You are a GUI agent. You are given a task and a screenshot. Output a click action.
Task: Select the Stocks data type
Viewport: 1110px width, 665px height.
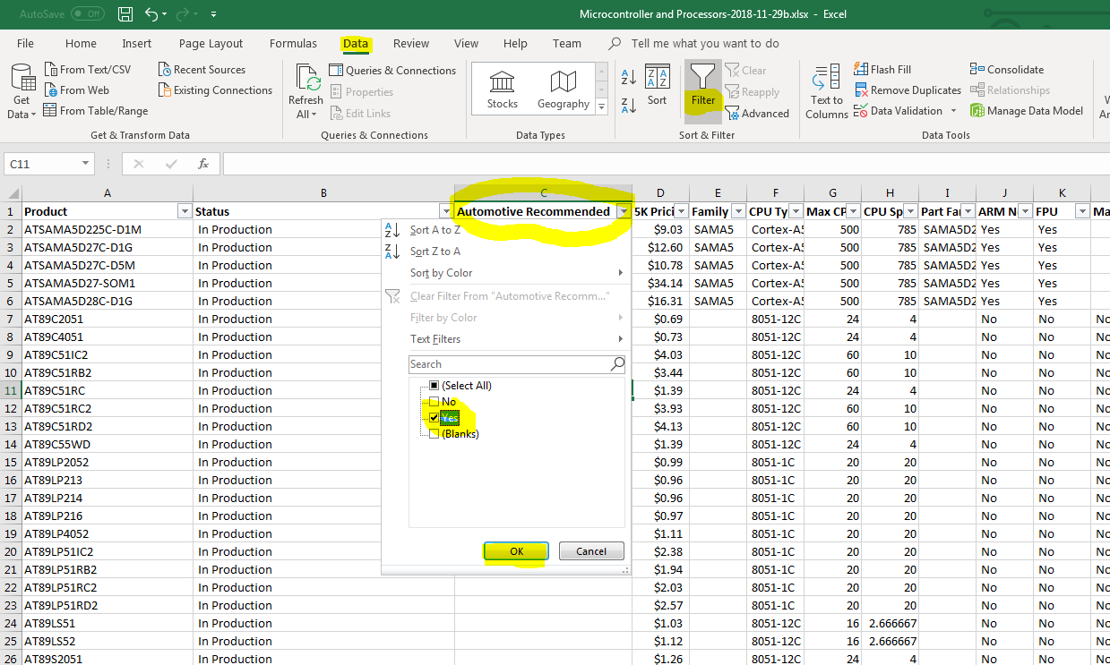pos(502,90)
